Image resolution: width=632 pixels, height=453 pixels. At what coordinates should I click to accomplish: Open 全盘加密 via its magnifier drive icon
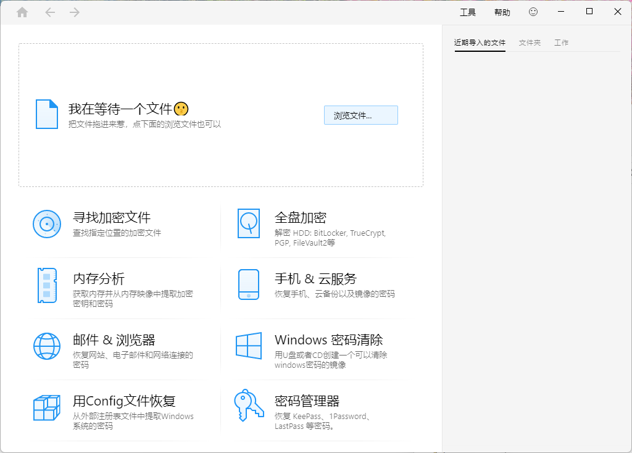(x=249, y=224)
